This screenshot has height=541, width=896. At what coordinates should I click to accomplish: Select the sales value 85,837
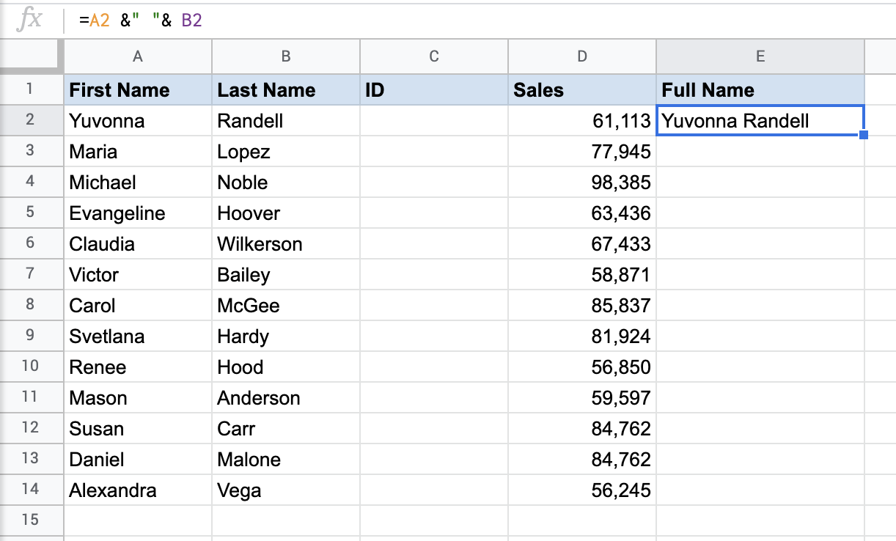tap(582, 305)
